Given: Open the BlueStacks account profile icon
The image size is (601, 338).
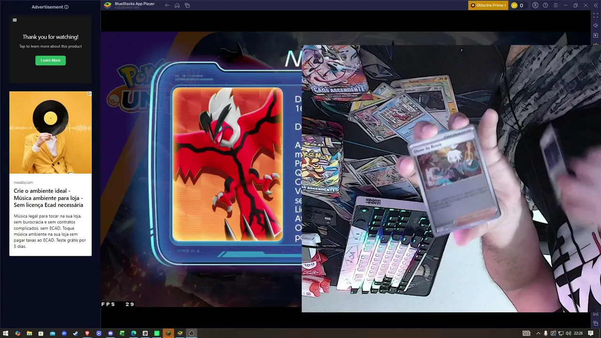Looking at the screenshot, I should pos(535,5).
